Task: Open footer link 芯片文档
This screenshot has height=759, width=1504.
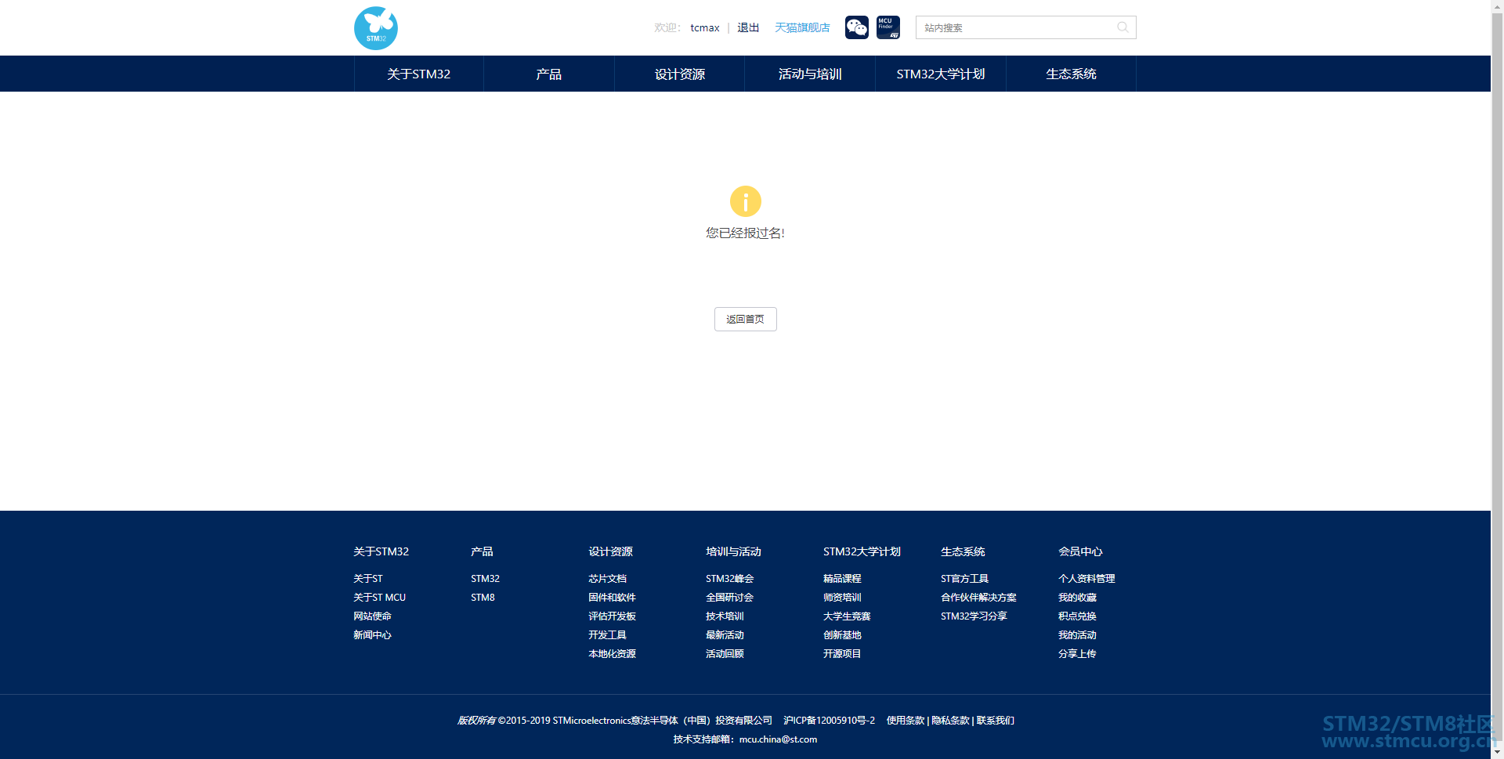Action: coord(607,579)
